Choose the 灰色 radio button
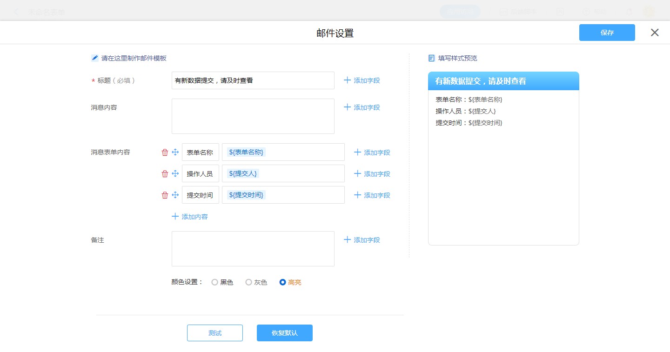Screen dimensions: 670x352 248,282
